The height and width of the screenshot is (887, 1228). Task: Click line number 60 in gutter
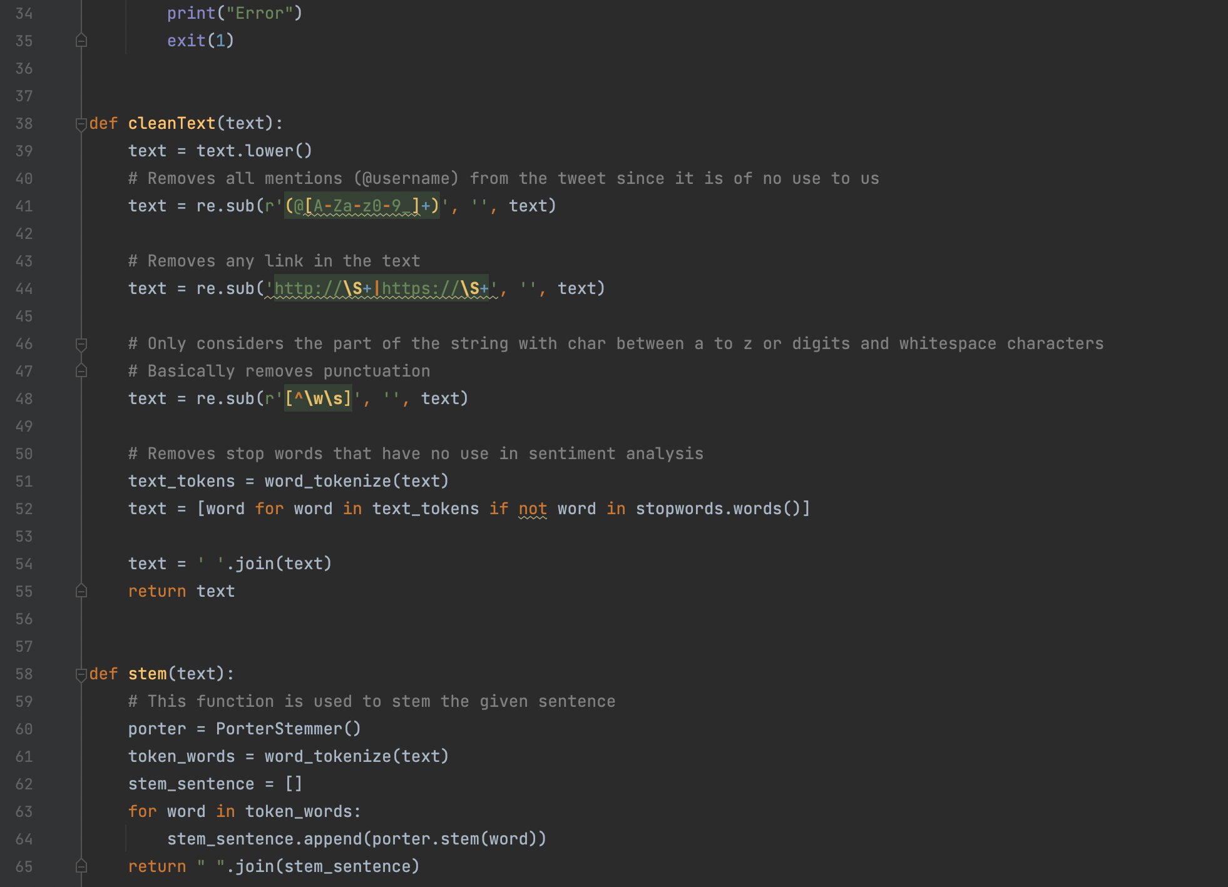[24, 729]
